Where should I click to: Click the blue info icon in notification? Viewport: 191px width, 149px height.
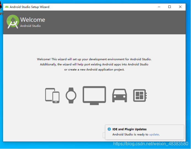(x=109, y=129)
